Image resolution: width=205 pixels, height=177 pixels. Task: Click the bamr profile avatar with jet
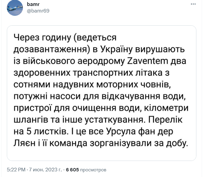coord(15,8)
